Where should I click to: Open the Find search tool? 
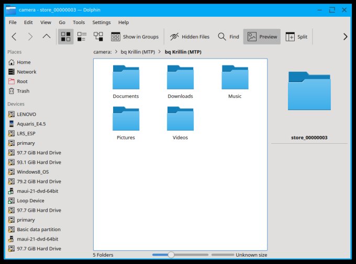[228, 37]
